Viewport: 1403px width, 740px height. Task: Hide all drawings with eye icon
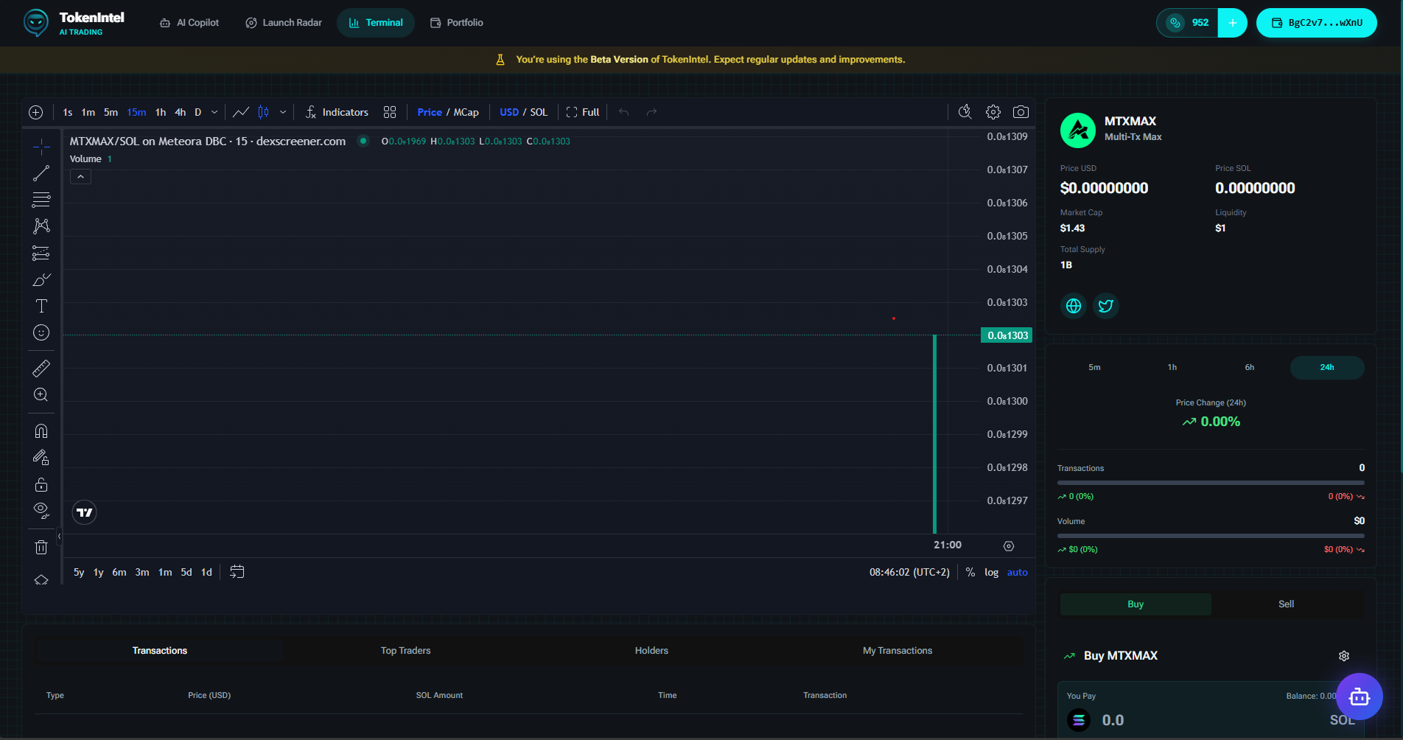(x=41, y=510)
